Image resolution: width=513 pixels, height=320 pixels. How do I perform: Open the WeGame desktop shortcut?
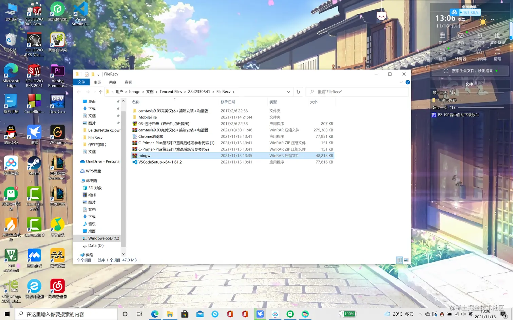pos(57,134)
